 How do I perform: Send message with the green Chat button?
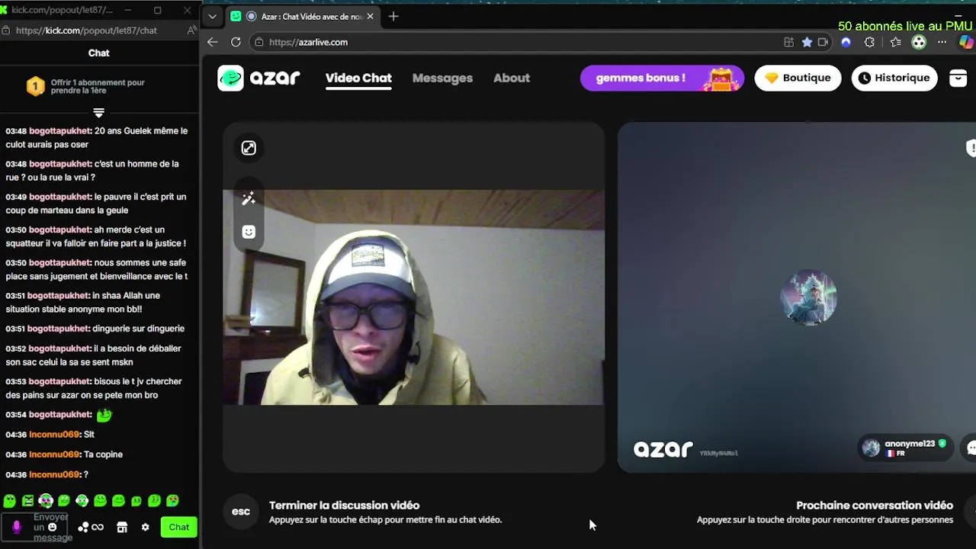pos(179,527)
